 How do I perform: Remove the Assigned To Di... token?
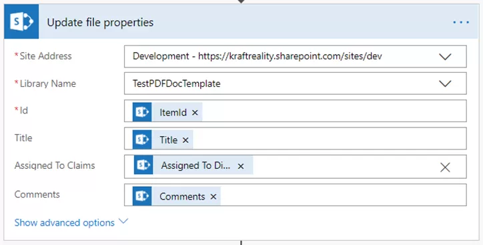pyautogui.click(x=241, y=166)
